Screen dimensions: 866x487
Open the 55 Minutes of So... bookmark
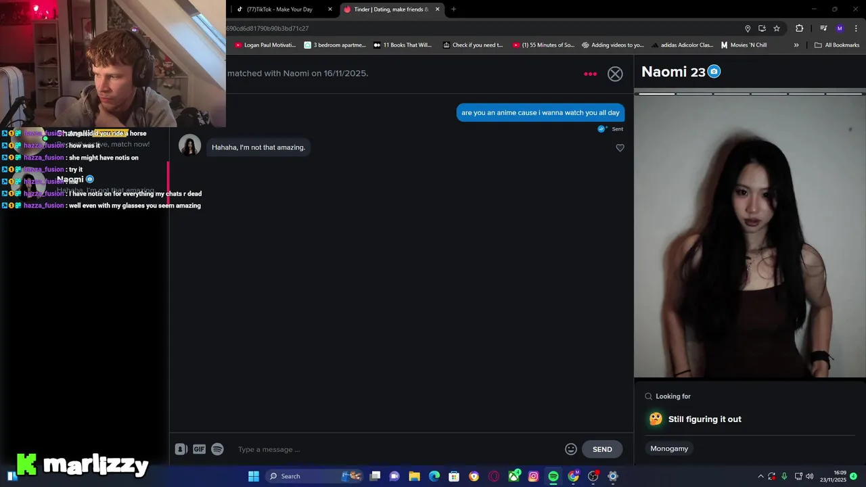[543, 45]
